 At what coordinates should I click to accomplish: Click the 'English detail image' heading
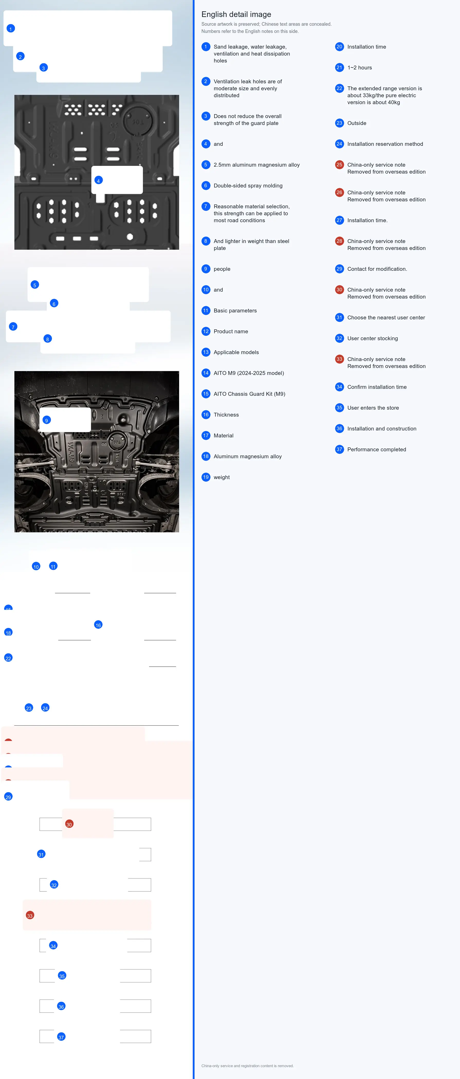point(236,14)
